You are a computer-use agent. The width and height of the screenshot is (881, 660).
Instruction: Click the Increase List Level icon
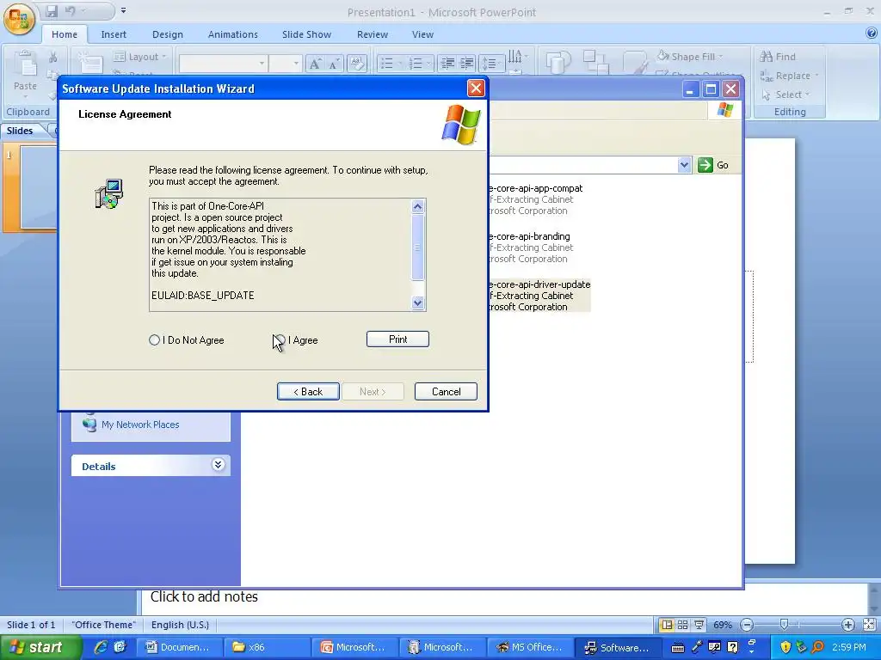pyautogui.click(x=467, y=64)
